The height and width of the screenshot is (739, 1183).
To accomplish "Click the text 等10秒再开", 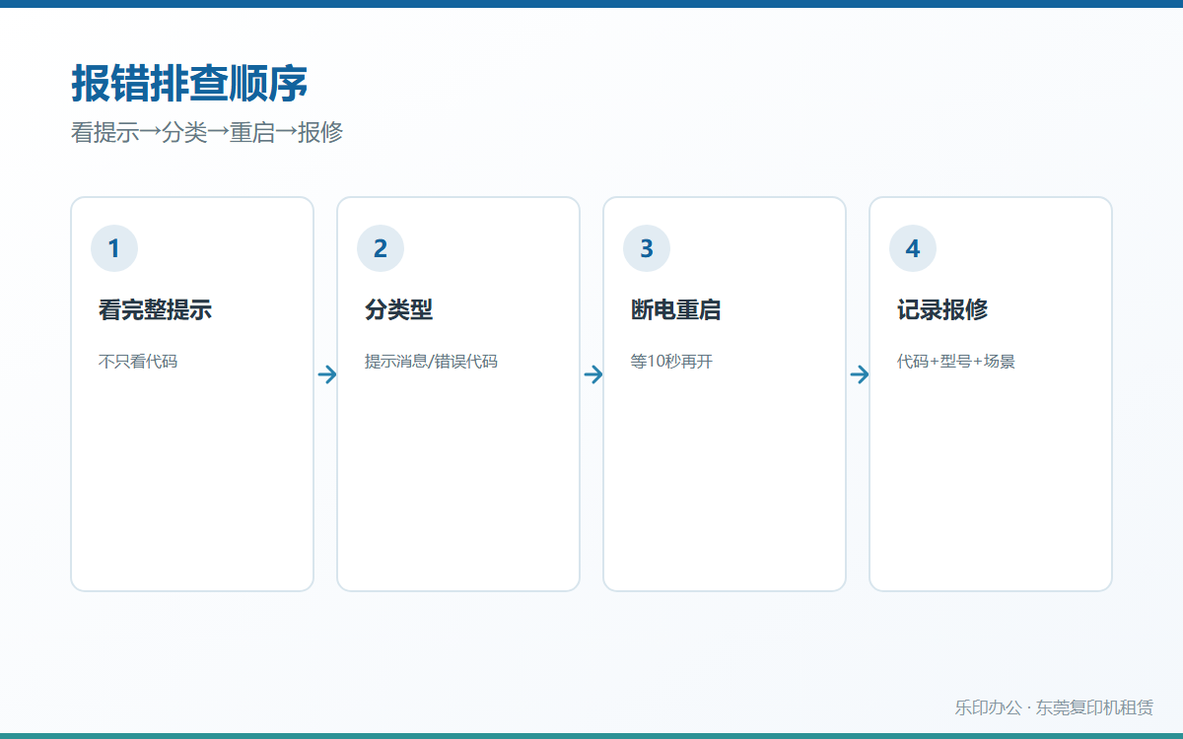I will pyautogui.click(x=671, y=362).
